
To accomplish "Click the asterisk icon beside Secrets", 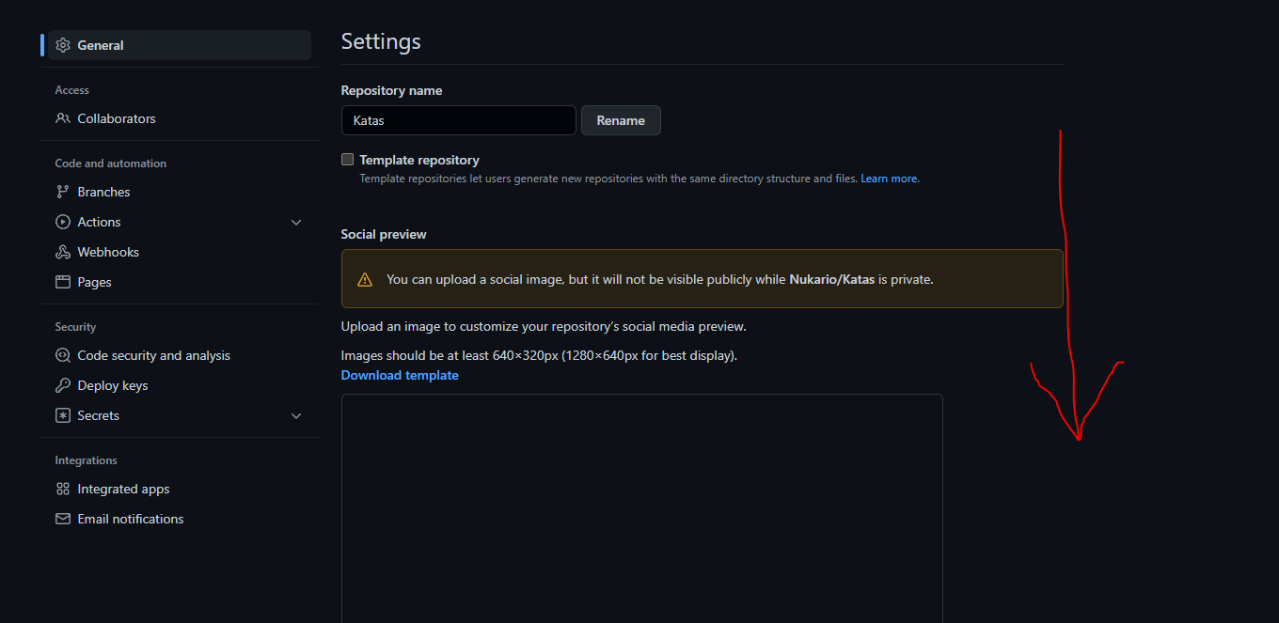I will tap(63, 415).
